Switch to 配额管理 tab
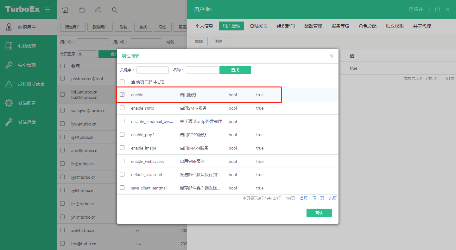This screenshot has height=250, width=456. coord(313,26)
